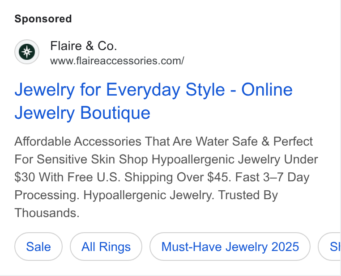The height and width of the screenshot is (276, 341).
Task: Open the Sale sitelink chip
Action: click(38, 247)
